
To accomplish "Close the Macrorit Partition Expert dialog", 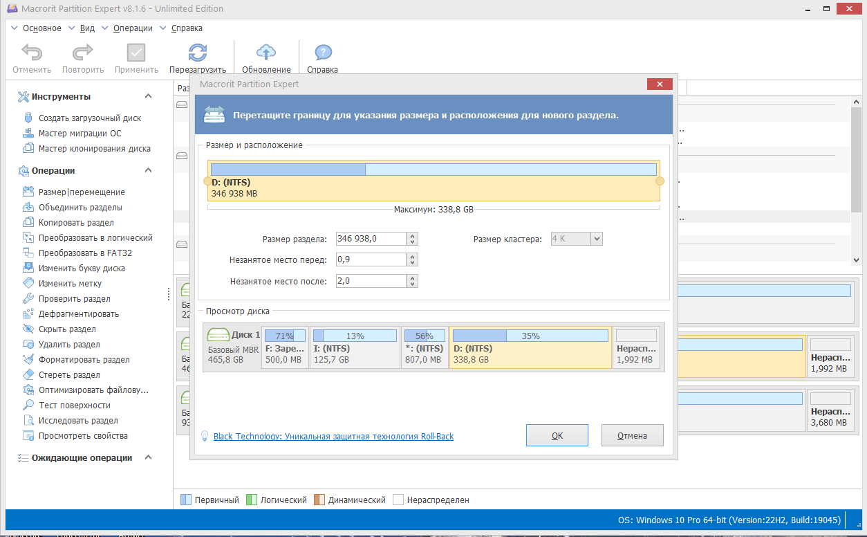I will coord(660,84).
